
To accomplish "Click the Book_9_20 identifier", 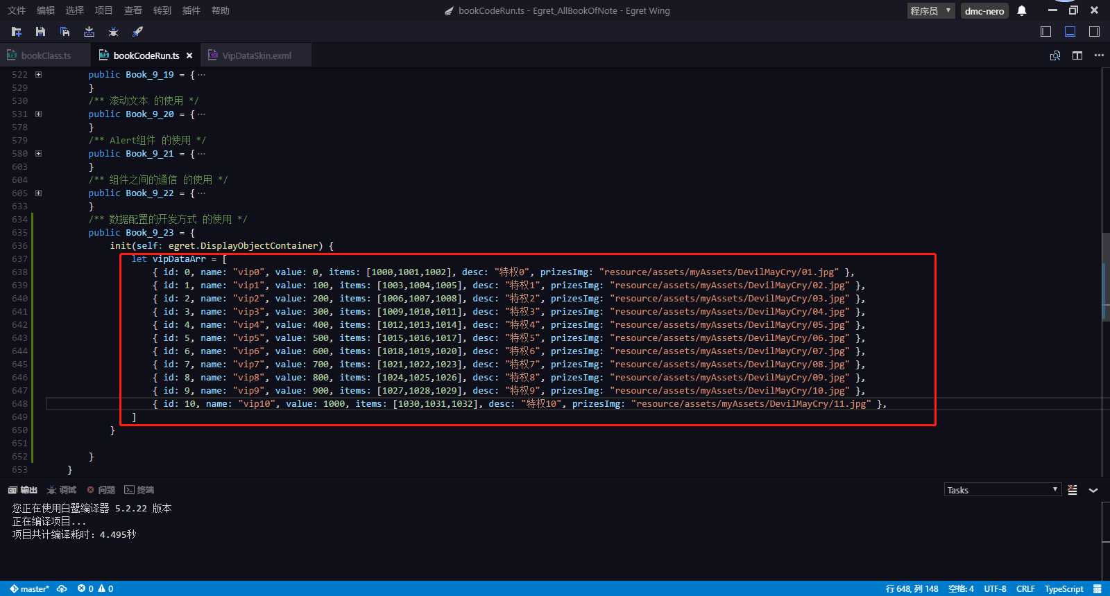I will [150, 114].
